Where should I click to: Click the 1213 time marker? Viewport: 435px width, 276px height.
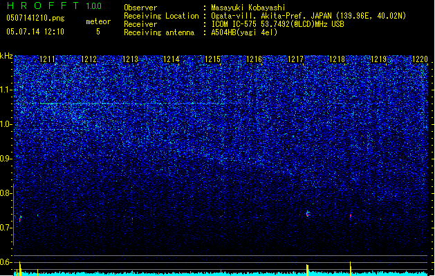pos(130,59)
